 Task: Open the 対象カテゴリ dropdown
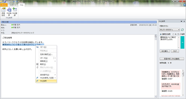(x=170, y=30)
